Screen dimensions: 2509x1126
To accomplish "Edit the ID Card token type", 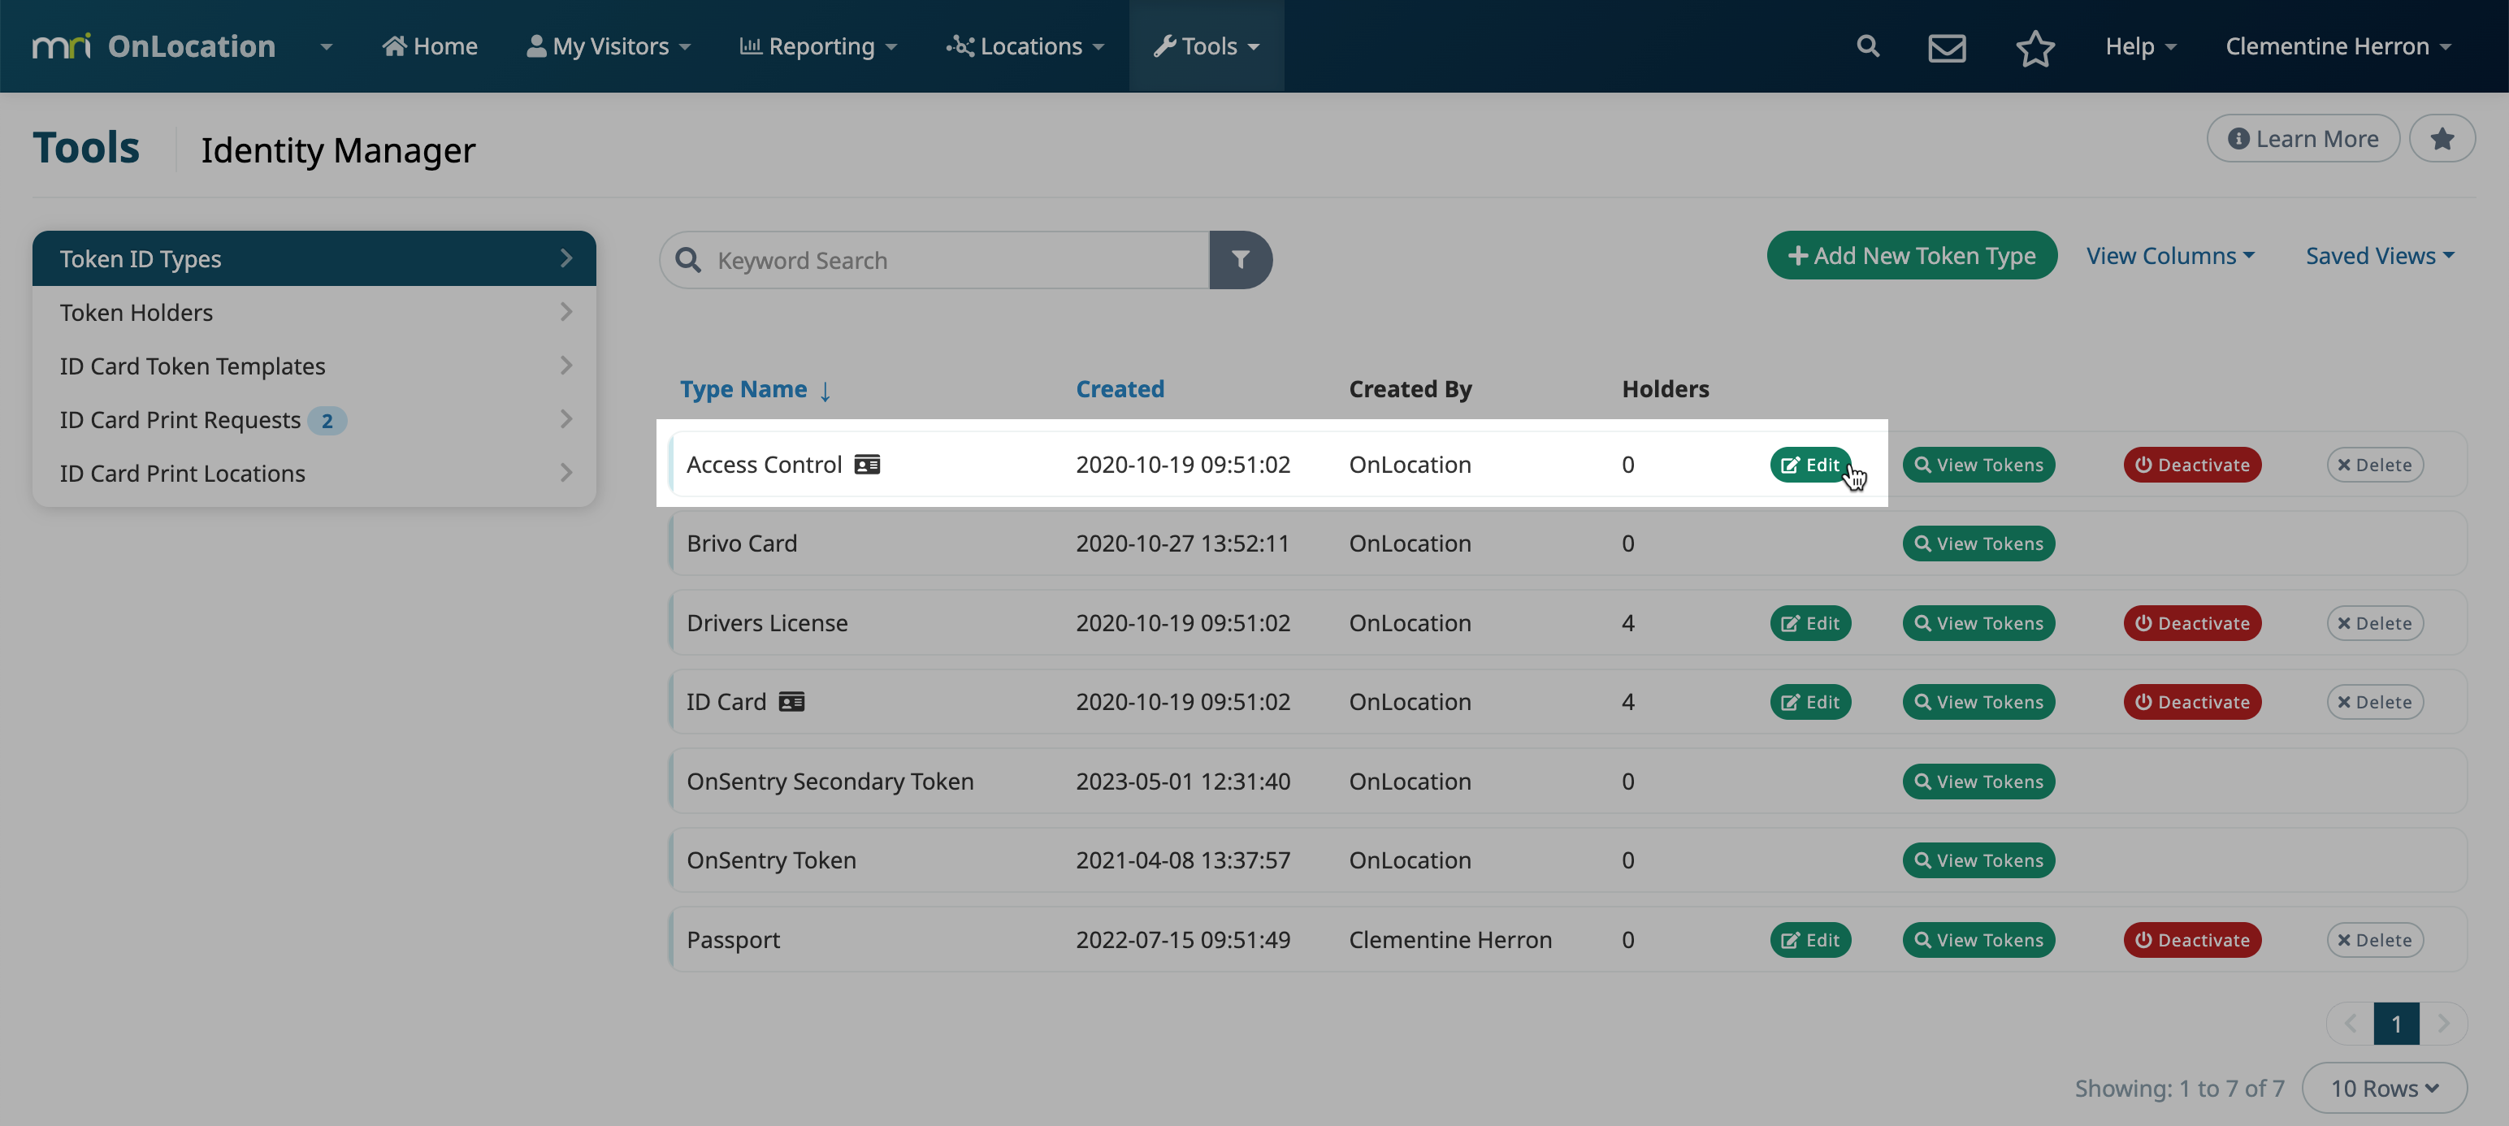I will pyautogui.click(x=1809, y=701).
